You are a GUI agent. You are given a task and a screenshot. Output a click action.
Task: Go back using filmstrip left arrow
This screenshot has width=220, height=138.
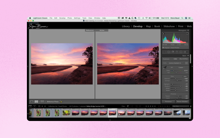click(x=42, y=106)
